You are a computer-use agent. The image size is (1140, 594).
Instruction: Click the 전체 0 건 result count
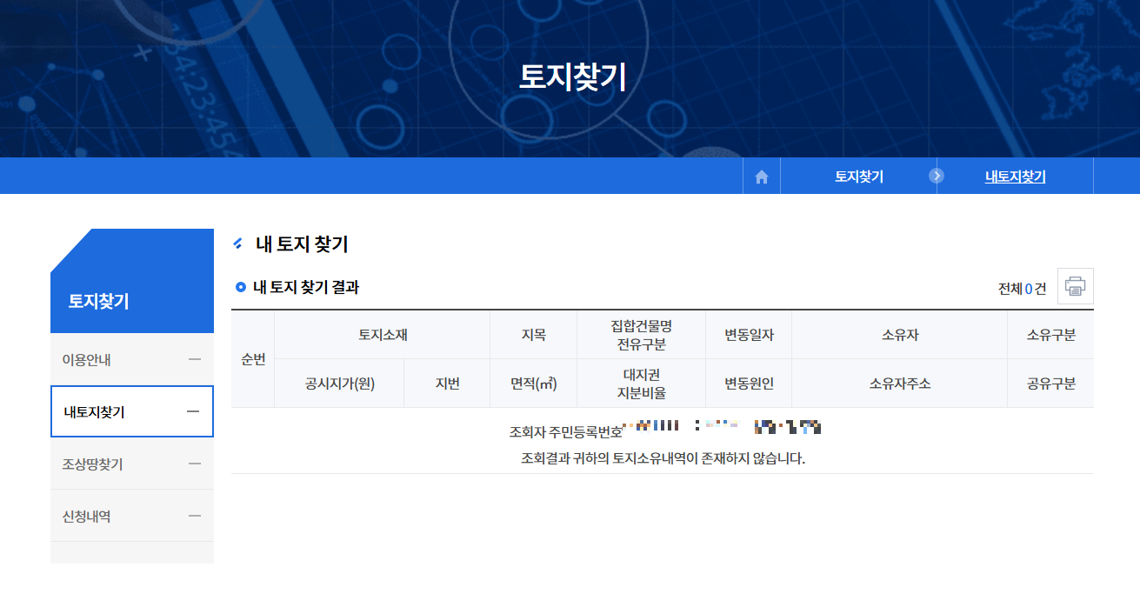[1023, 289]
